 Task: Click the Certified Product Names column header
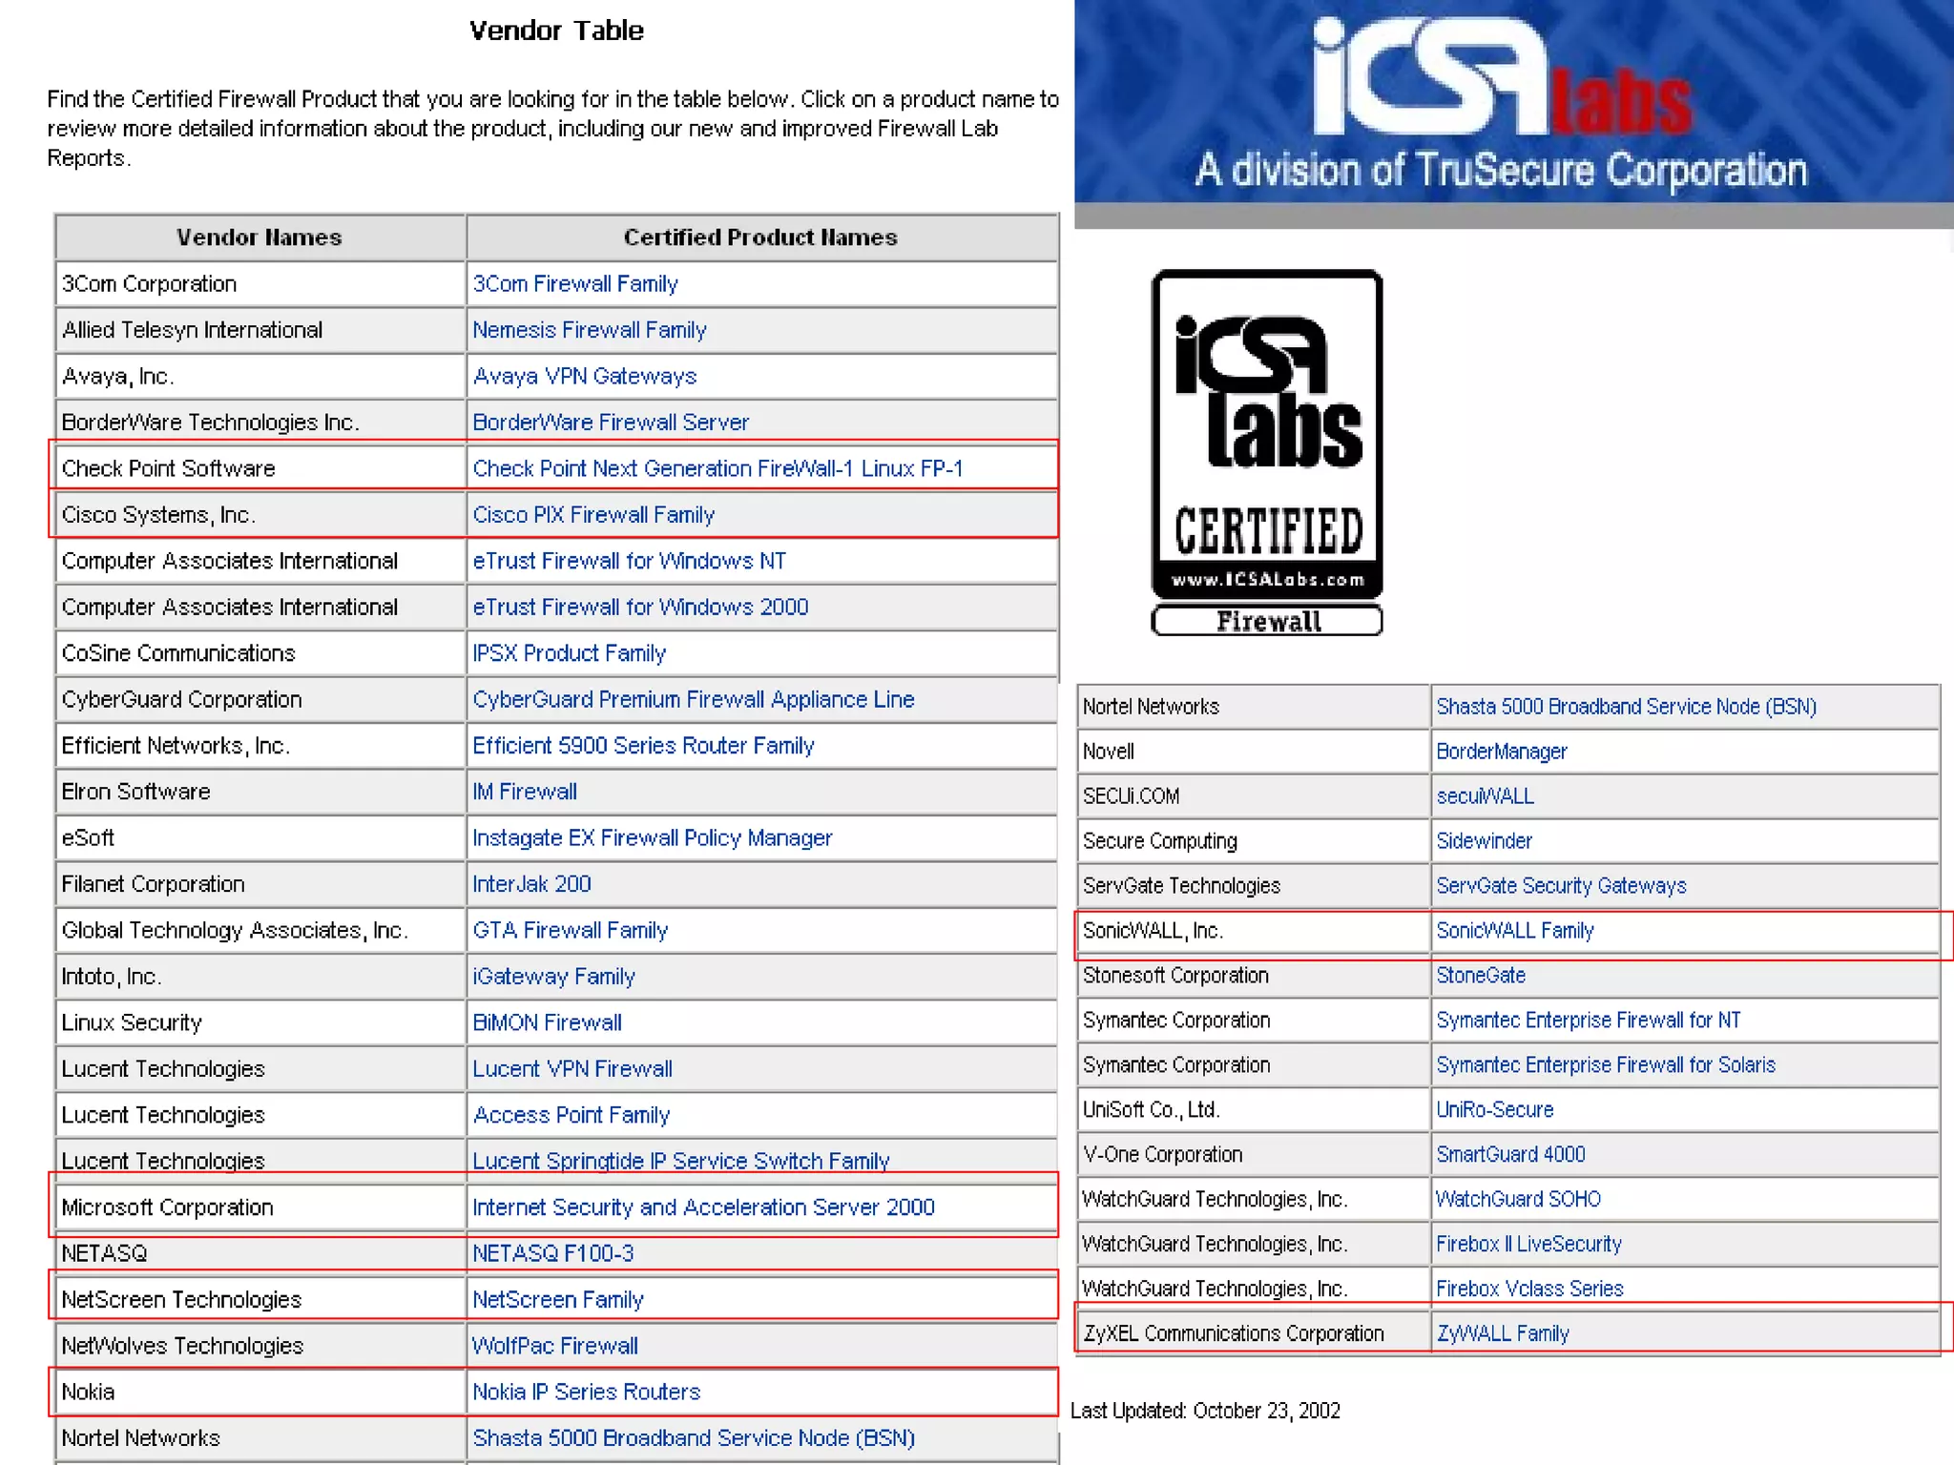point(760,237)
